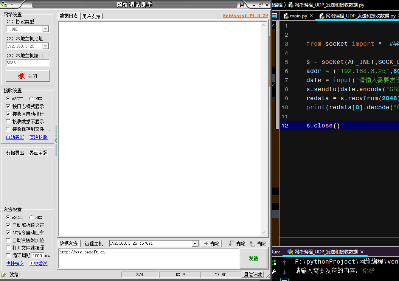Enable do-not-display received data checkbox
This screenshot has width=399, height=281.
(x=8, y=121)
